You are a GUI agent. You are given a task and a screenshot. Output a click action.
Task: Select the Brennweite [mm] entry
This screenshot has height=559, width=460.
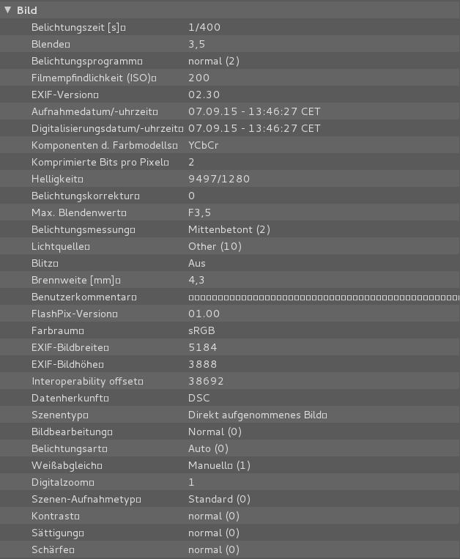75,280
